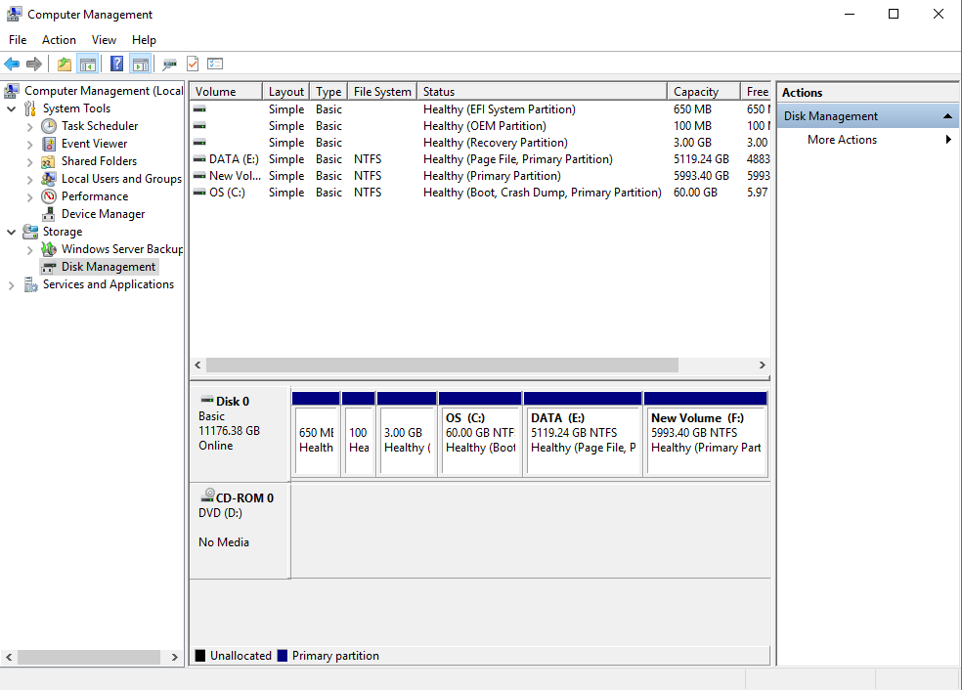Select the DATA (E:) volume in the list

(480, 159)
